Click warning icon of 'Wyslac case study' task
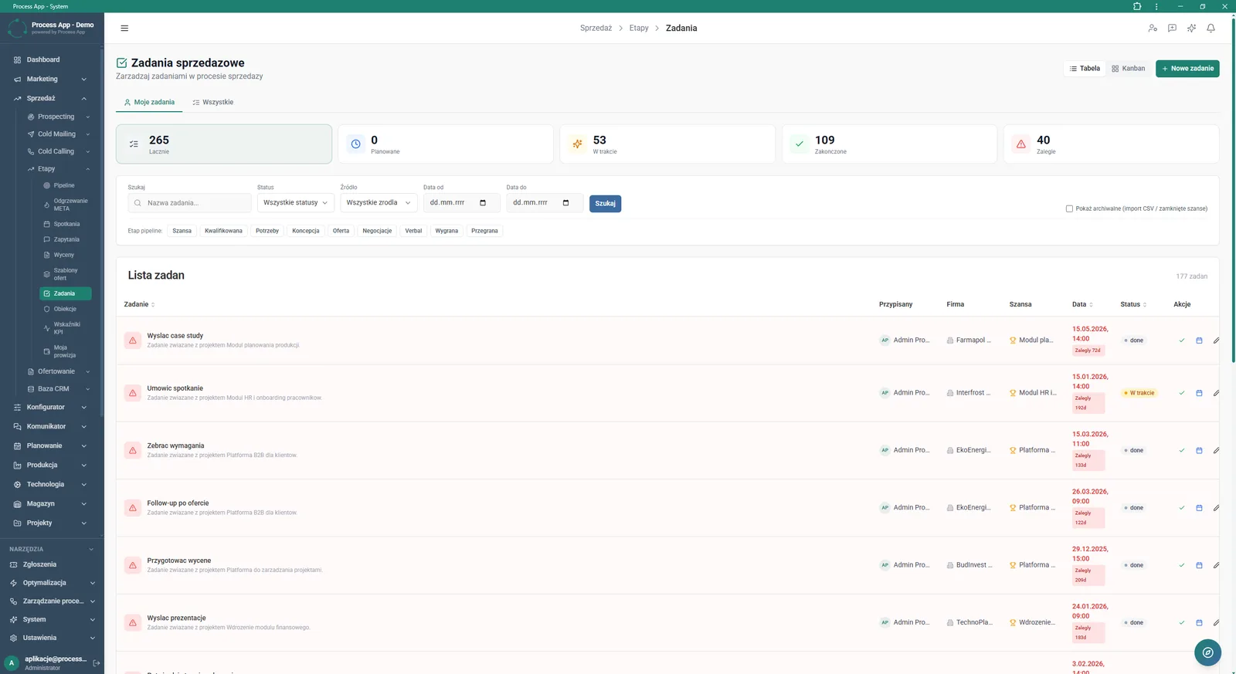Screen dimensions: 1236x674 [133, 340]
